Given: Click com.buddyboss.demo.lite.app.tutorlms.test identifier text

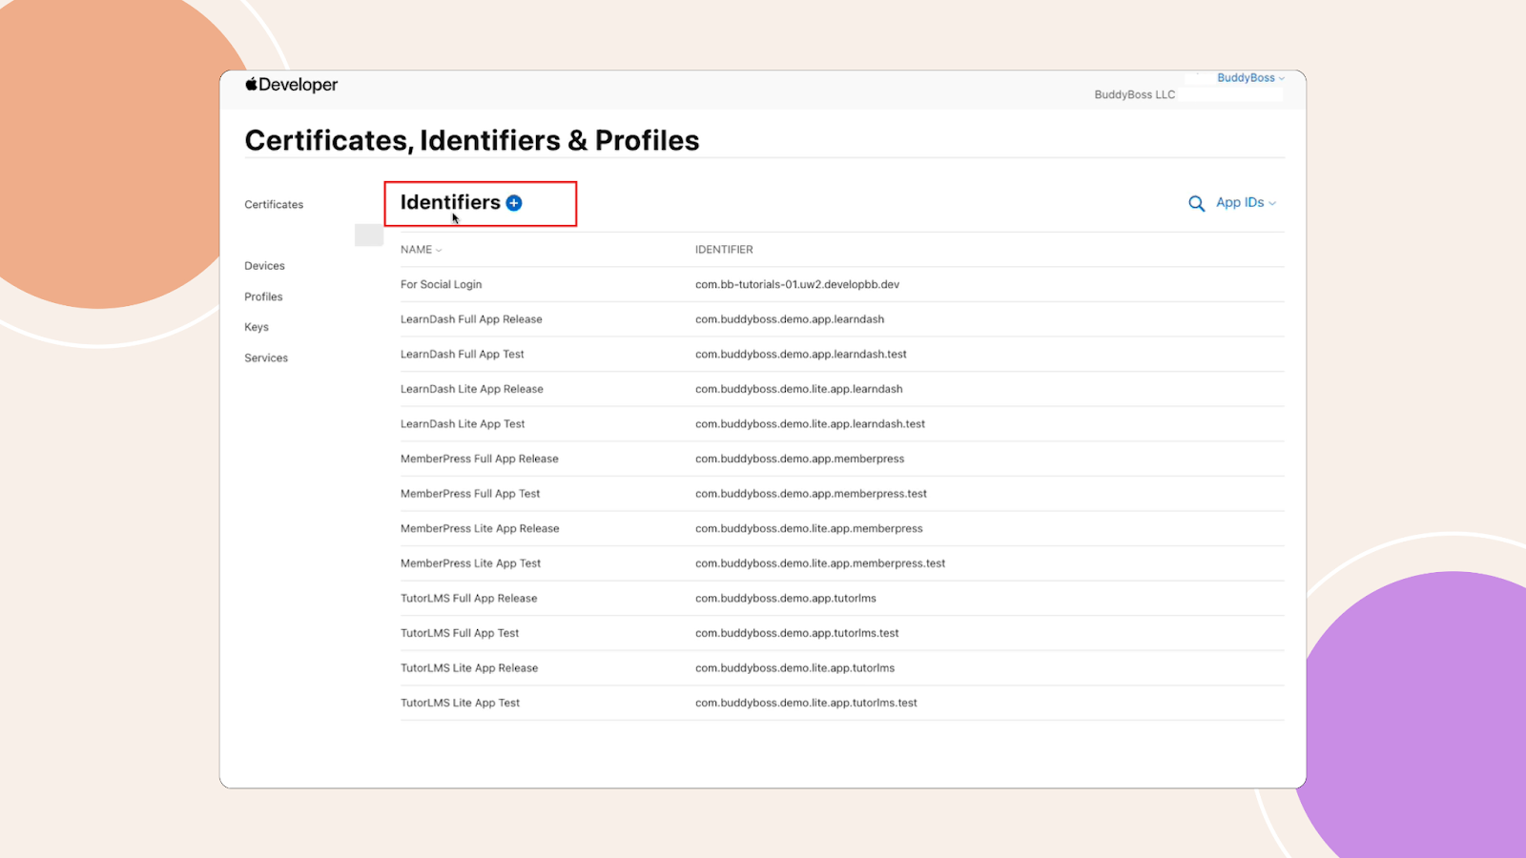Looking at the screenshot, I should pyautogui.click(x=807, y=703).
